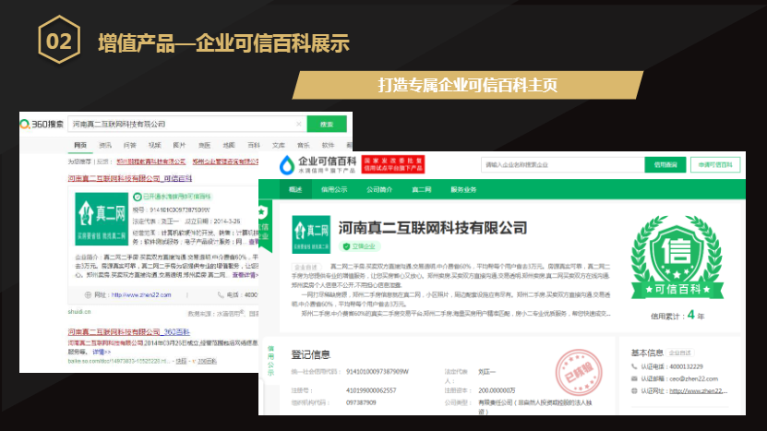Open result 河南真二互联网科技有限公司_可信百科
The image size is (767, 431).
(130, 178)
